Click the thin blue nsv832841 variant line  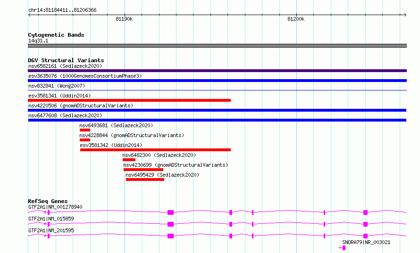pyautogui.click(x=217, y=90)
